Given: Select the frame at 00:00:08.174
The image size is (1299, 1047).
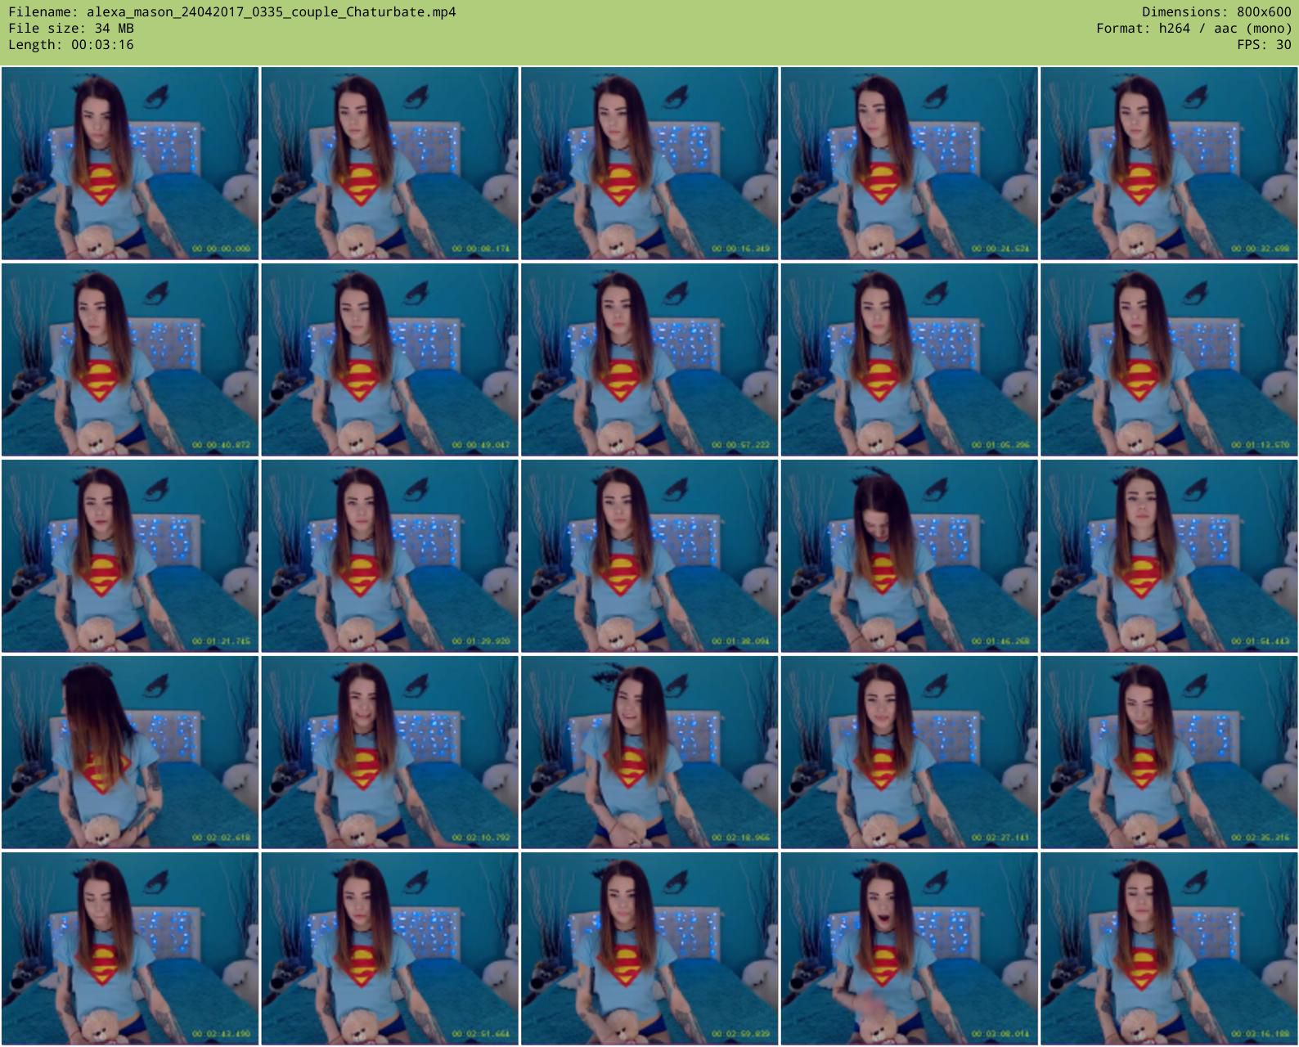Looking at the screenshot, I should 390,164.
